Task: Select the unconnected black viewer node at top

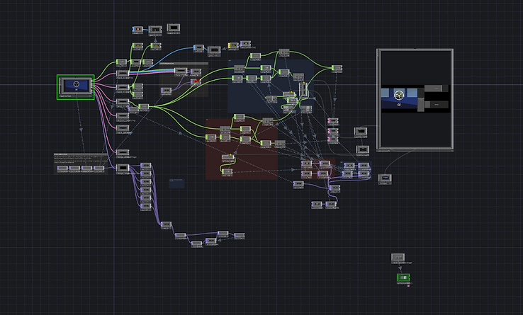Action: click(174, 28)
